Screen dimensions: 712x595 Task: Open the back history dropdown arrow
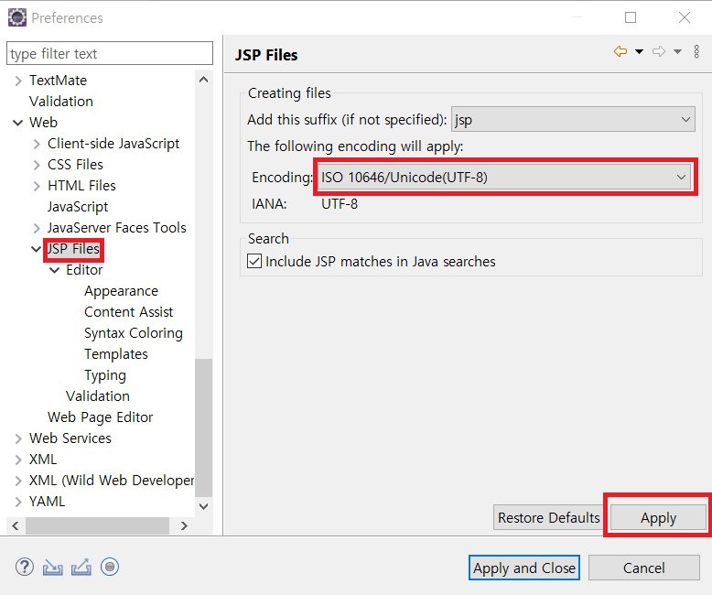639,51
